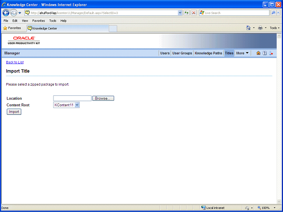Expand the Home icon dropdown arrow

click(254, 28)
